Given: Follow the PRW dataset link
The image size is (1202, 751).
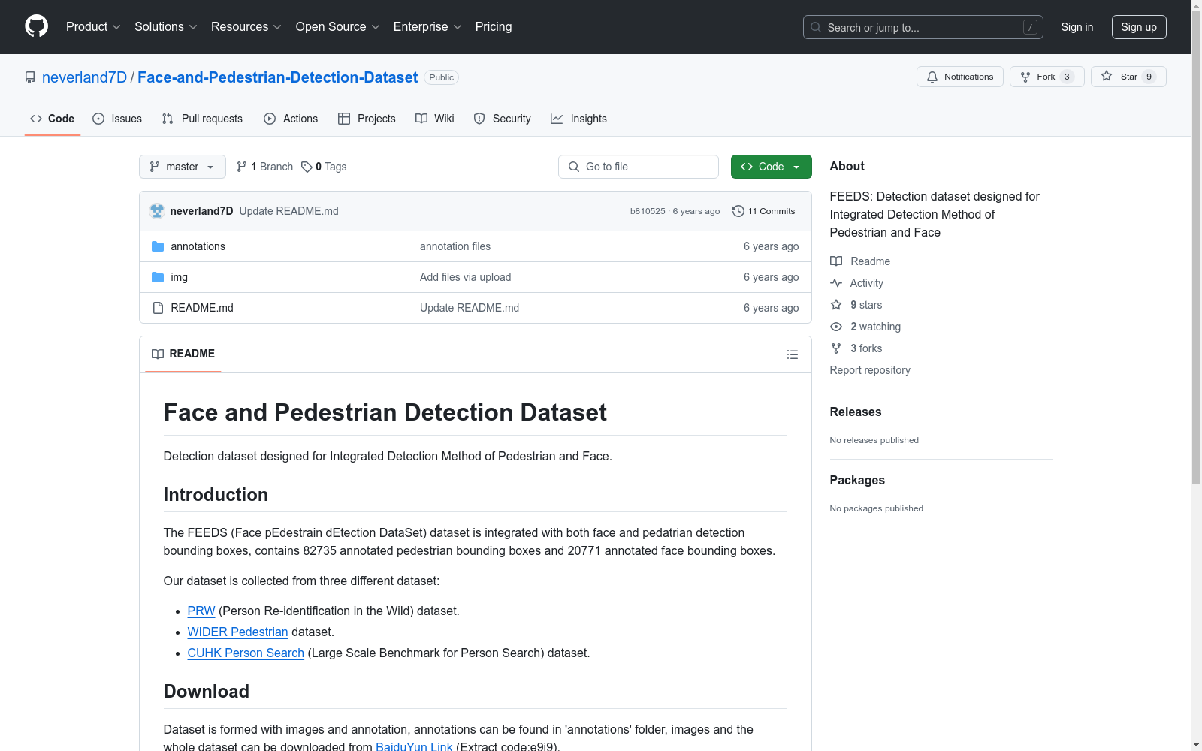Looking at the screenshot, I should [x=201, y=611].
